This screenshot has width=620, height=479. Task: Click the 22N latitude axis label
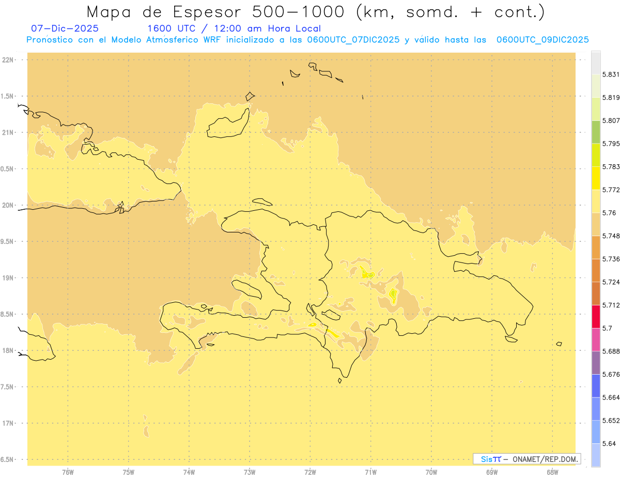coord(8,60)
